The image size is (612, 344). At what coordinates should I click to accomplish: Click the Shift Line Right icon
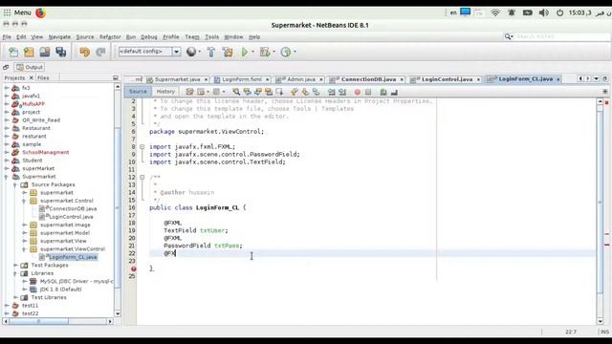point(342,92)
